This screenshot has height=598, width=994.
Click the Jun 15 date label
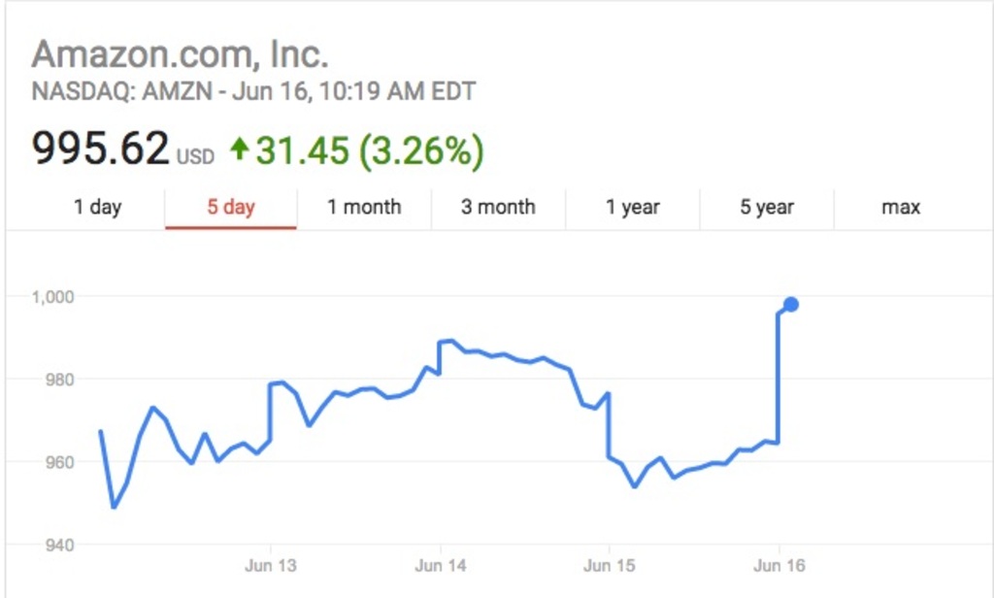[x=610, y=565]
